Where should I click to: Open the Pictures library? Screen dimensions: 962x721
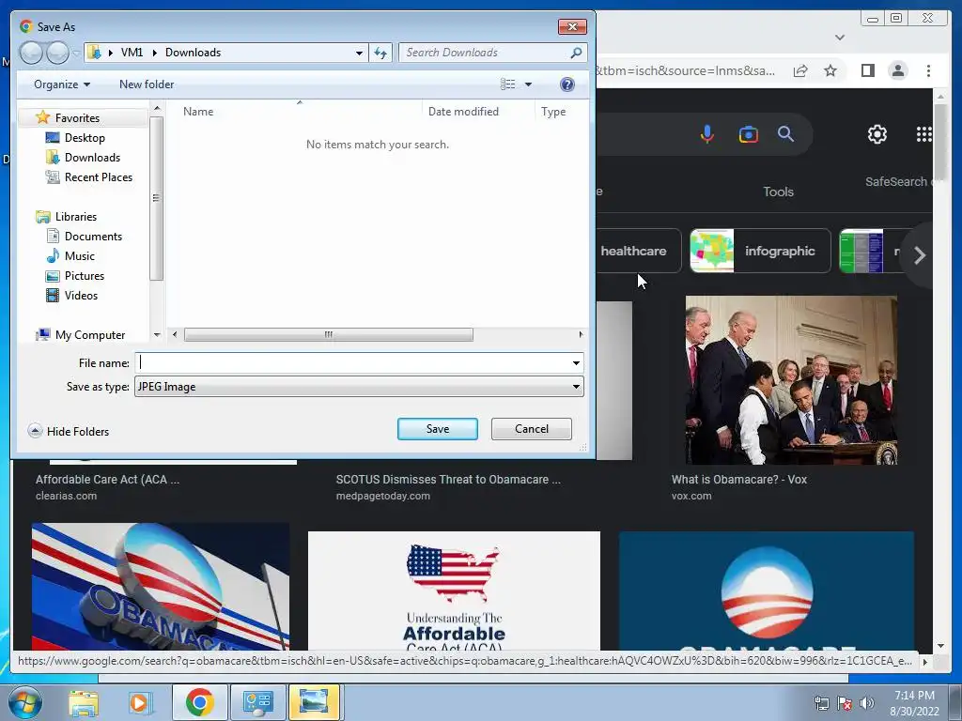tap(84, 276)
